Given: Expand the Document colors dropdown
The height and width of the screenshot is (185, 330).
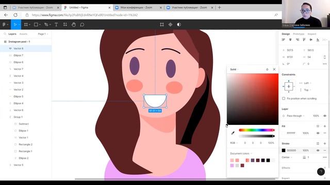Looking at the screenshot, I should click(x=241, y=154).
